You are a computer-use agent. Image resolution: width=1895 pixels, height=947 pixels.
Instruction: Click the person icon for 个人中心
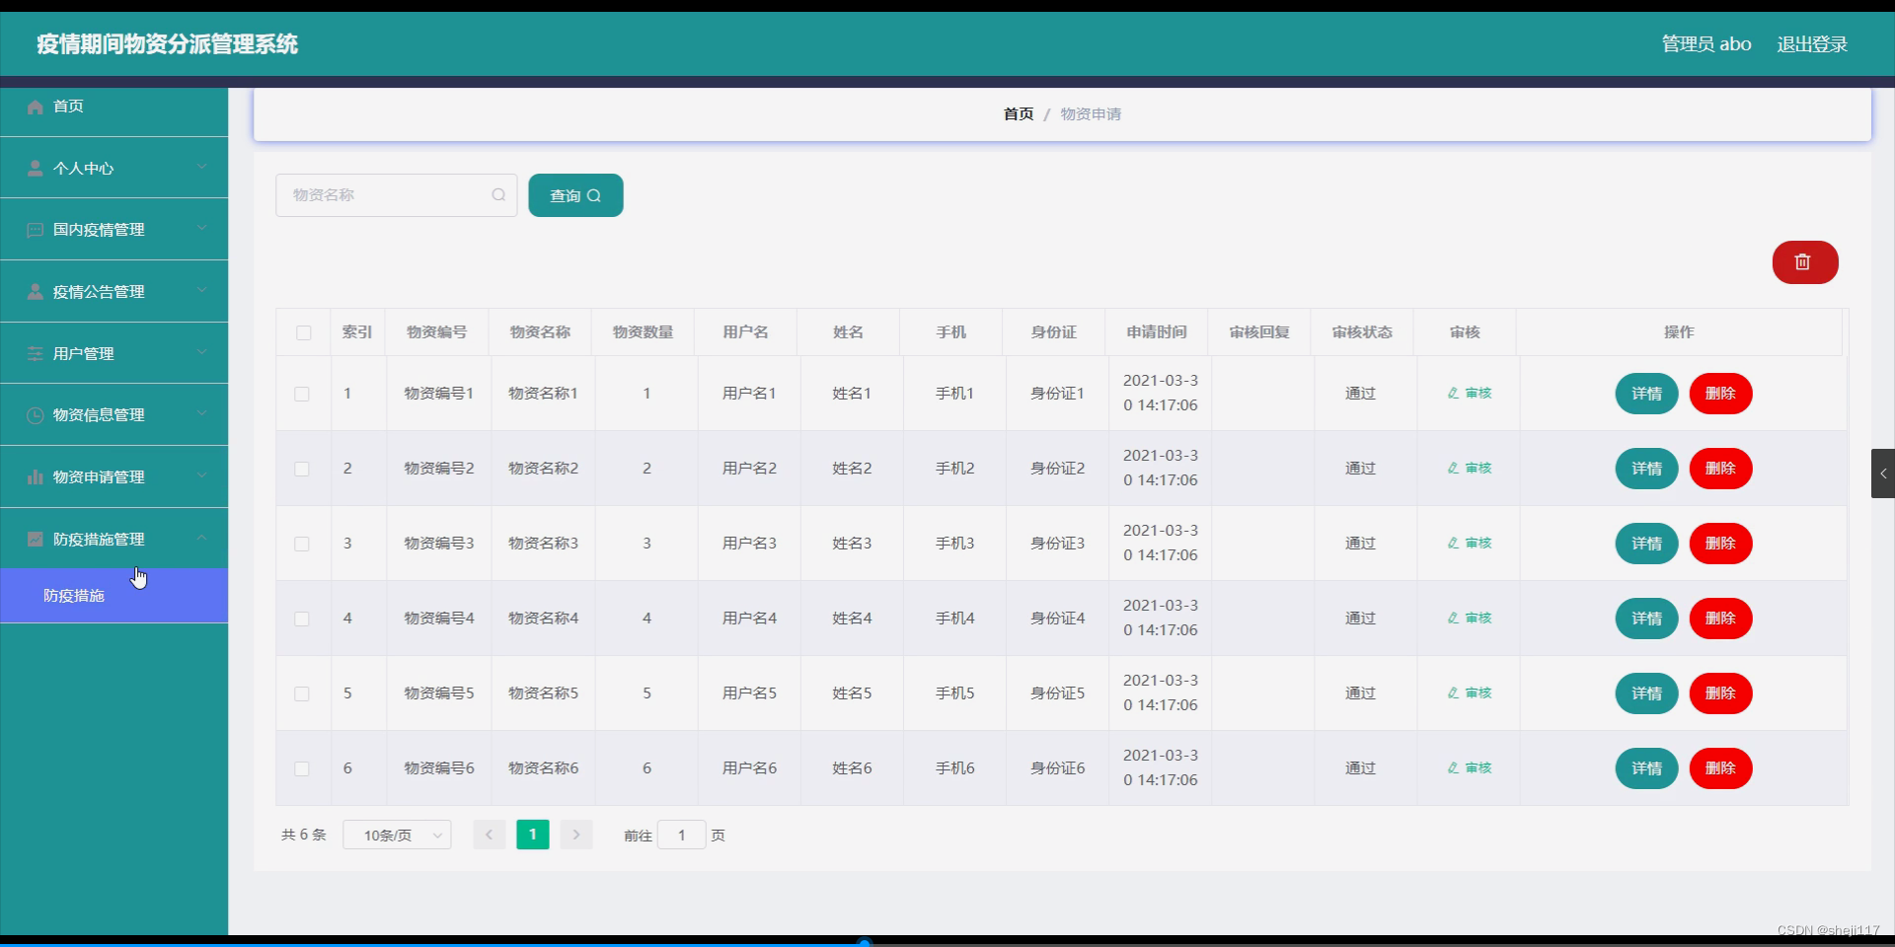pyautogui.click(x=35, y=168)
